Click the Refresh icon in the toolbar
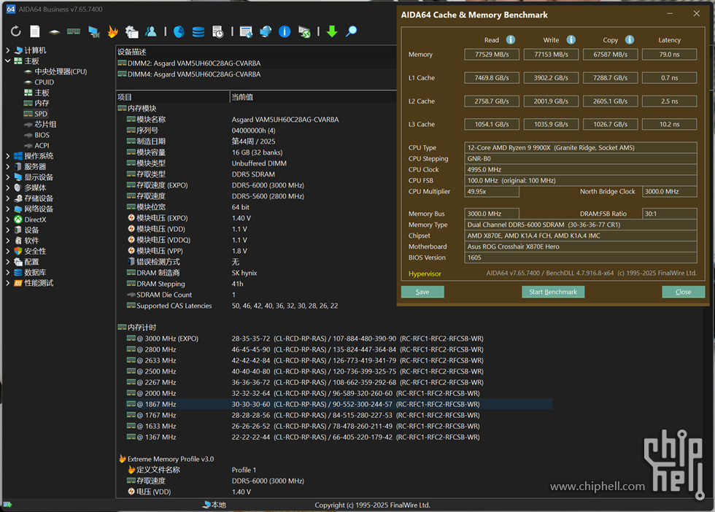The image size is (715, 512). [15, 31]
